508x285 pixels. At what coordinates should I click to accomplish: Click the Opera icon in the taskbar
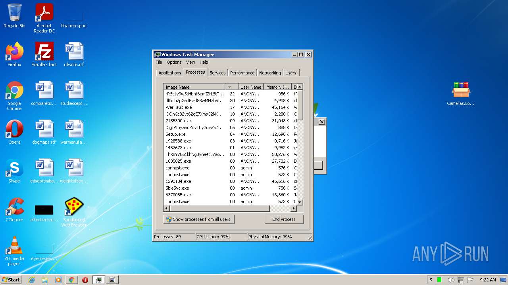pyautogui.click(x=85, y=280)
